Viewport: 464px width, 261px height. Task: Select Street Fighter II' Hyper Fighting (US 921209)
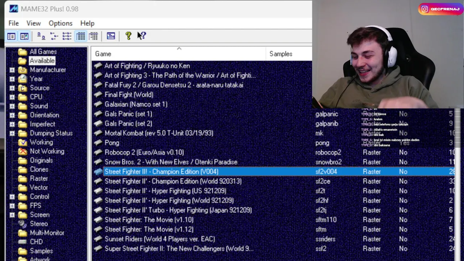165,191
